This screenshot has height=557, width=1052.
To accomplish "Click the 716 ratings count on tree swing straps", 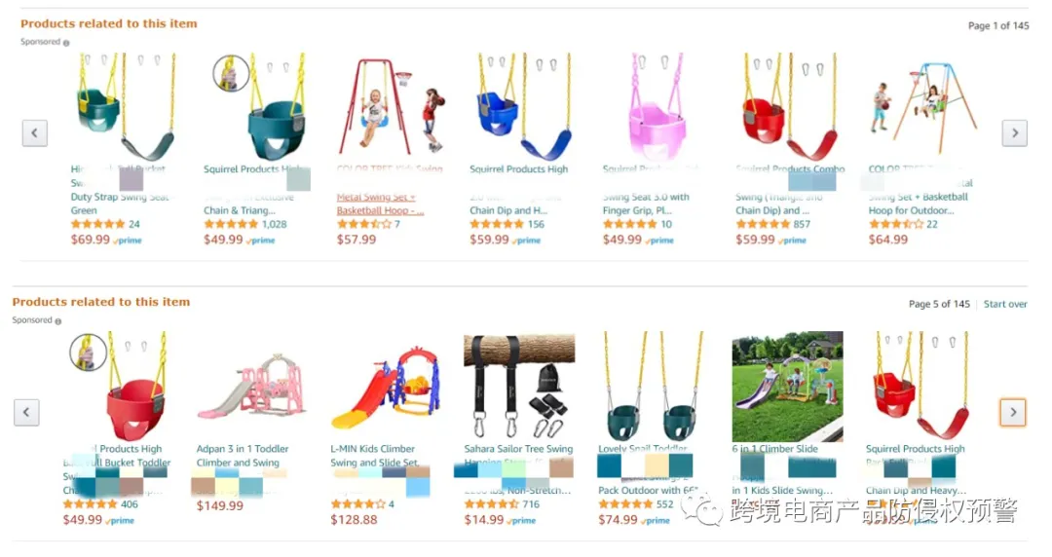I will [x=531, y=504].
